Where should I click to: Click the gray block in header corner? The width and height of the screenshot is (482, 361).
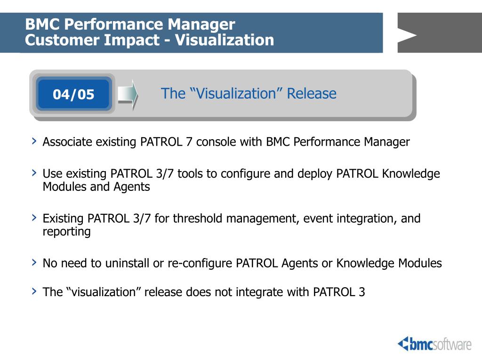pyautogui.click(x=440, y=32)
